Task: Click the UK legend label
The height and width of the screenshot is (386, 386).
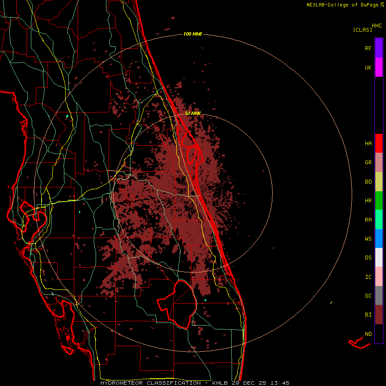Action: 368,68
